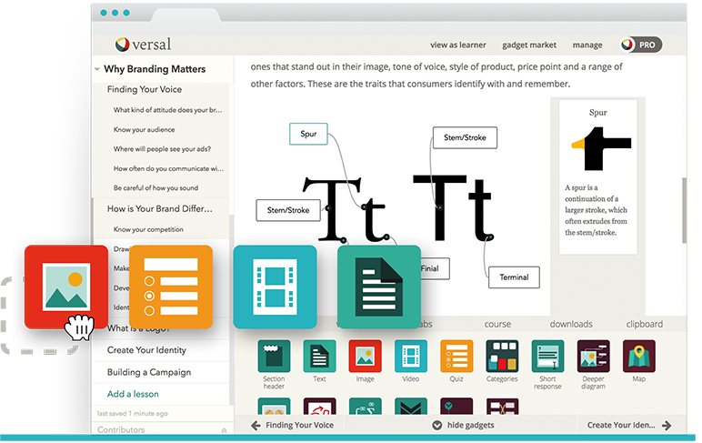The height and width of the screenshot is (443, 702).
Task: Select 'What kind of attitude does your br...'
Action: (167, 110)
